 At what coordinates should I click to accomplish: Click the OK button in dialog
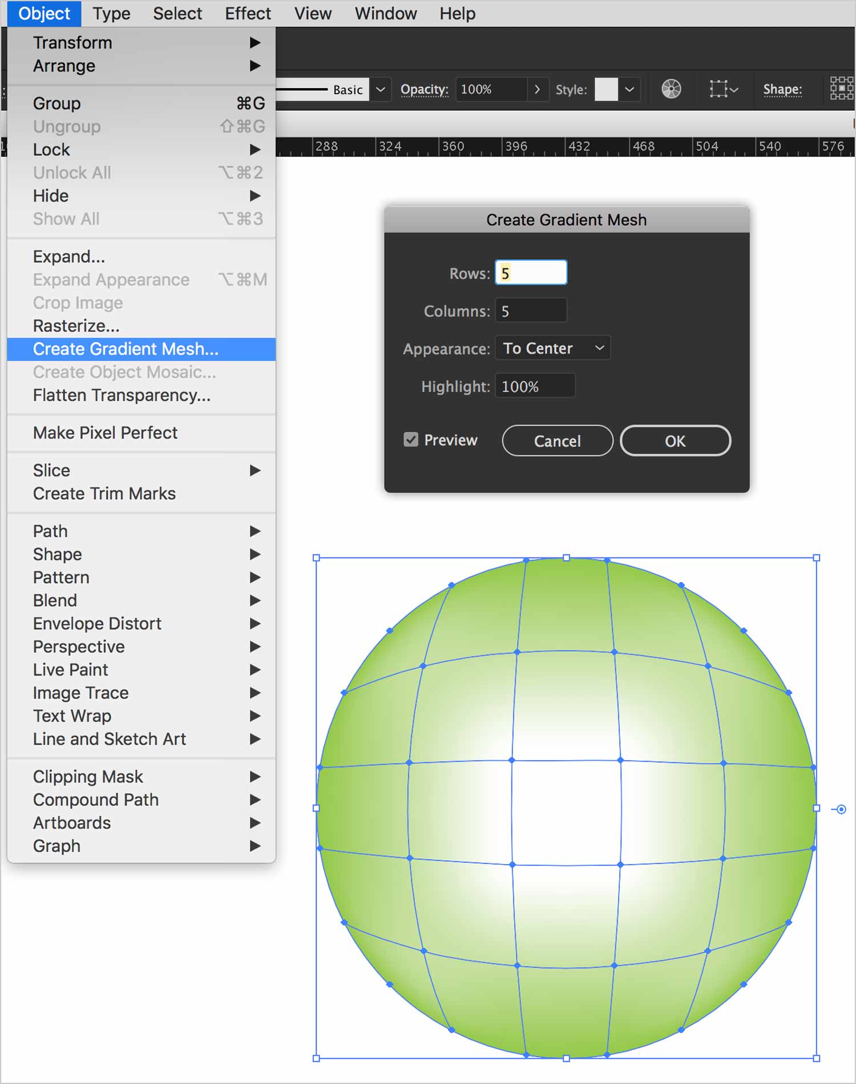click(x=675, y=440)
